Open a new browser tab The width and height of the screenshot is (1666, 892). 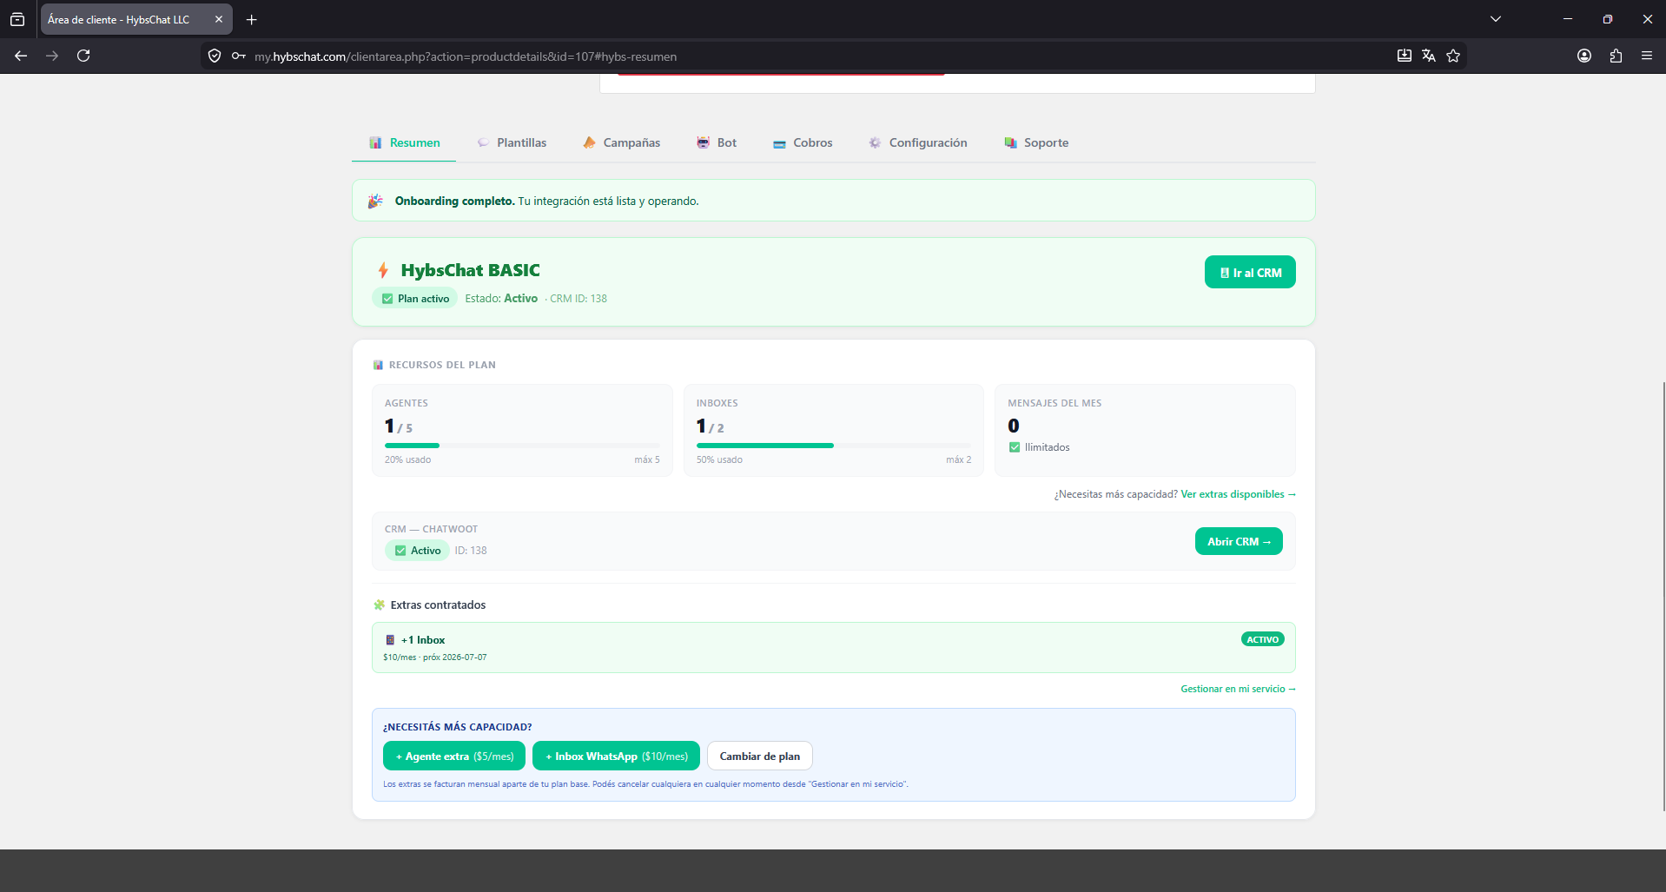(x=252, y=19)
